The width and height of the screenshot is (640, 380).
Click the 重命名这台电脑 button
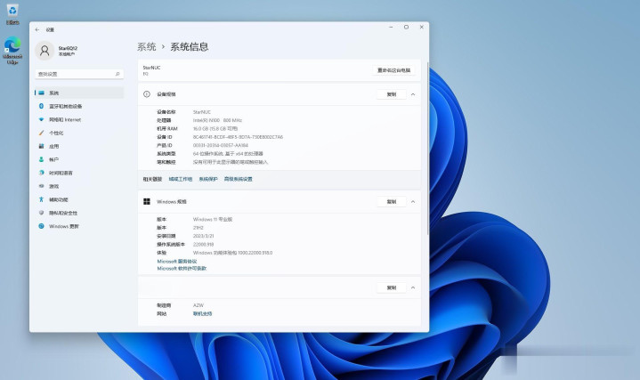pyautogui.click(x=393, y=70)
